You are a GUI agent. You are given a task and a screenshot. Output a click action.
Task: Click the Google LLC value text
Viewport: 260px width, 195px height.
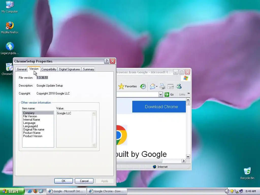[64, 113]
